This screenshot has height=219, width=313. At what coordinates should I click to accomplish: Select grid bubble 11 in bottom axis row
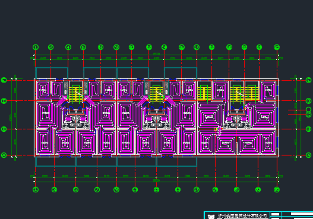pos(135,189)
